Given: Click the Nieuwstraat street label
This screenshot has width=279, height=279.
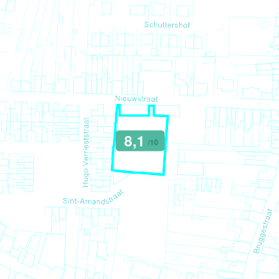Looking at the screenshot, I should coord(136,99).
